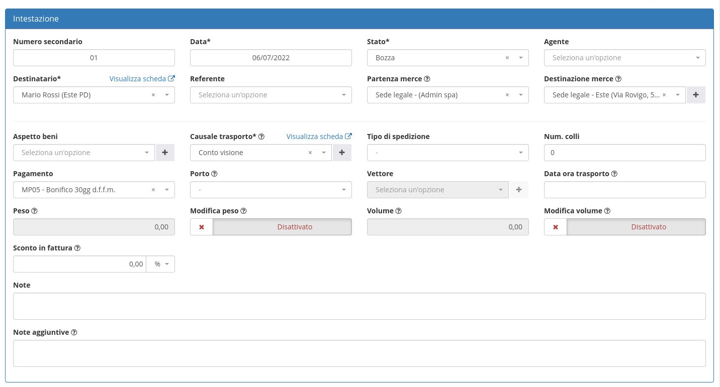Click plus button next to Destinazione merce
This screenshot has width=720, height=387.
696,95
